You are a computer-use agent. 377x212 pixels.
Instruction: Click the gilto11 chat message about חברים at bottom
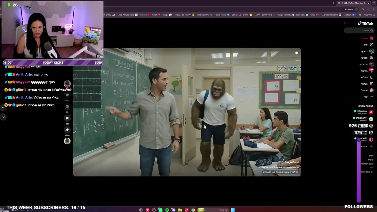pos(29,105)
